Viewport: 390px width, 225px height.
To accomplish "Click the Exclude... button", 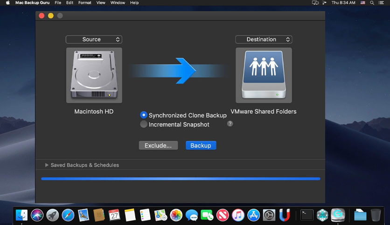I will point(159,146).
